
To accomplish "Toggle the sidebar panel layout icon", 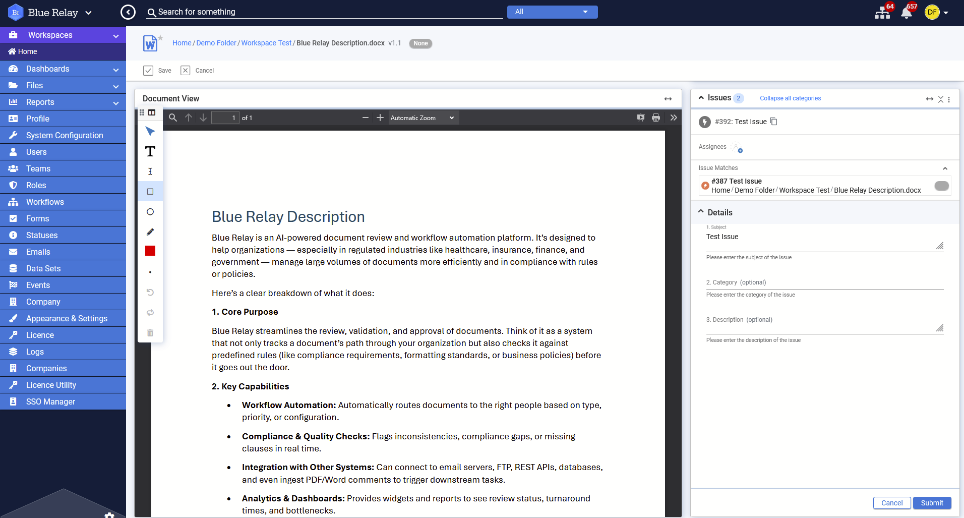I will 152,112.
